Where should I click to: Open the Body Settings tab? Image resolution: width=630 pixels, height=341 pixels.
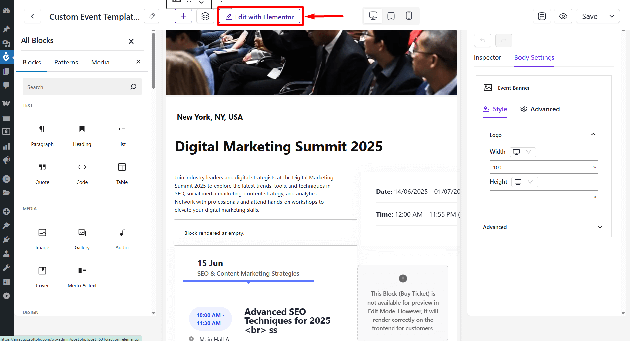tap(534, 58)
